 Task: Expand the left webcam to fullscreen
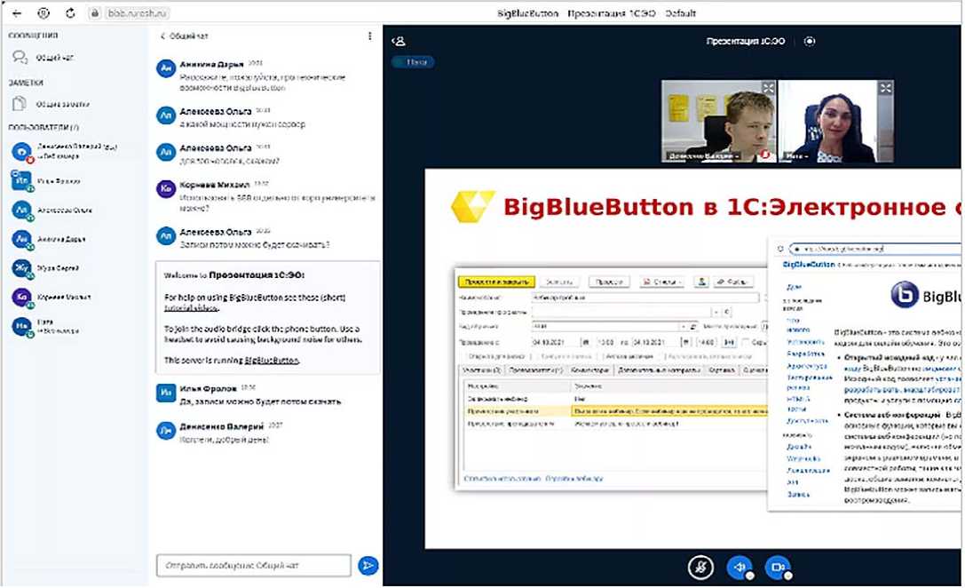click(768, 89)
